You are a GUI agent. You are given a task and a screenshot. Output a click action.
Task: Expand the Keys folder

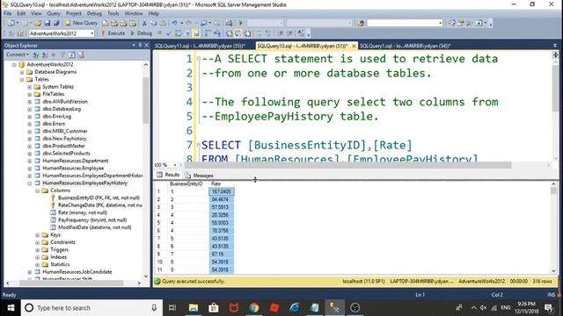pyautogui.click(x=37, y=235)
